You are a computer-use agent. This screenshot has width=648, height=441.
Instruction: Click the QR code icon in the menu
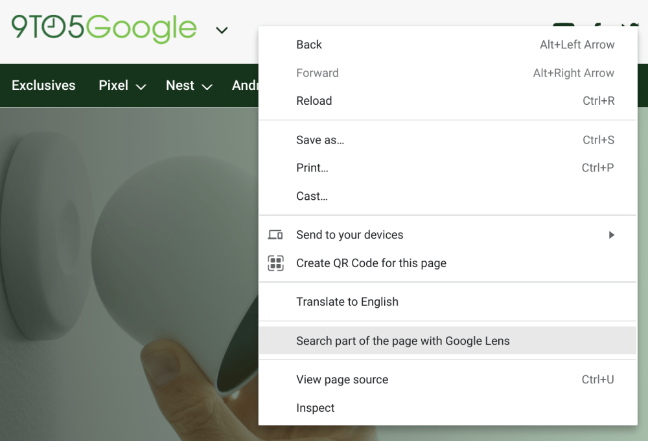[275, 263]
